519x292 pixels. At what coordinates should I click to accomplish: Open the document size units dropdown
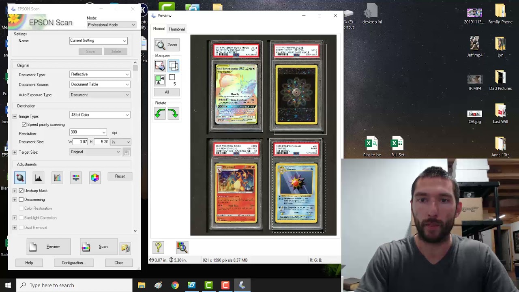coord(121,142)
